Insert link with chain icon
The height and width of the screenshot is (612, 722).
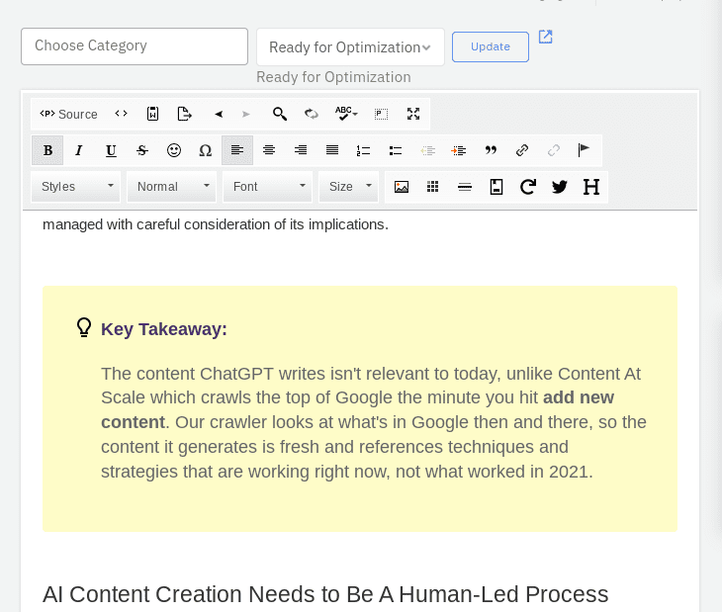pyautogui.click(x=522, y=150)
